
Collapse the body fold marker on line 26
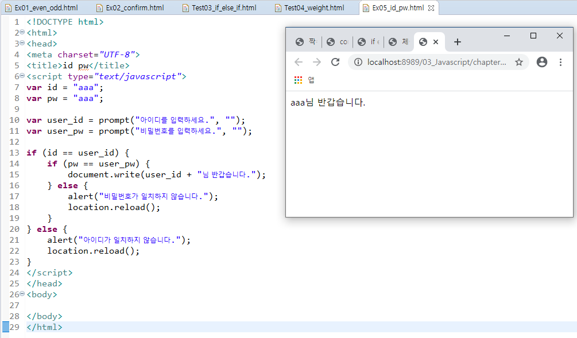point(22,293)
